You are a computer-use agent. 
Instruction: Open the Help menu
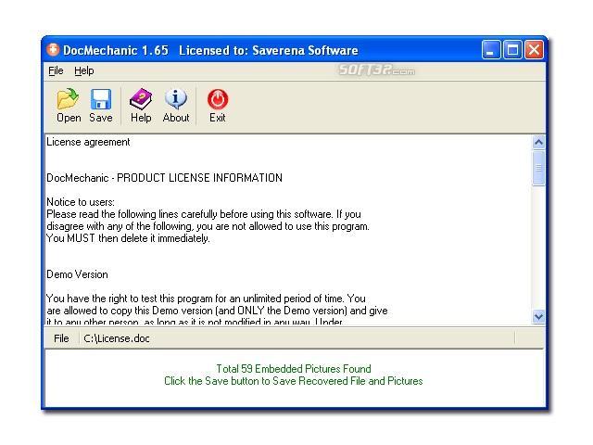pyautogui.click(x=84, y=70)
